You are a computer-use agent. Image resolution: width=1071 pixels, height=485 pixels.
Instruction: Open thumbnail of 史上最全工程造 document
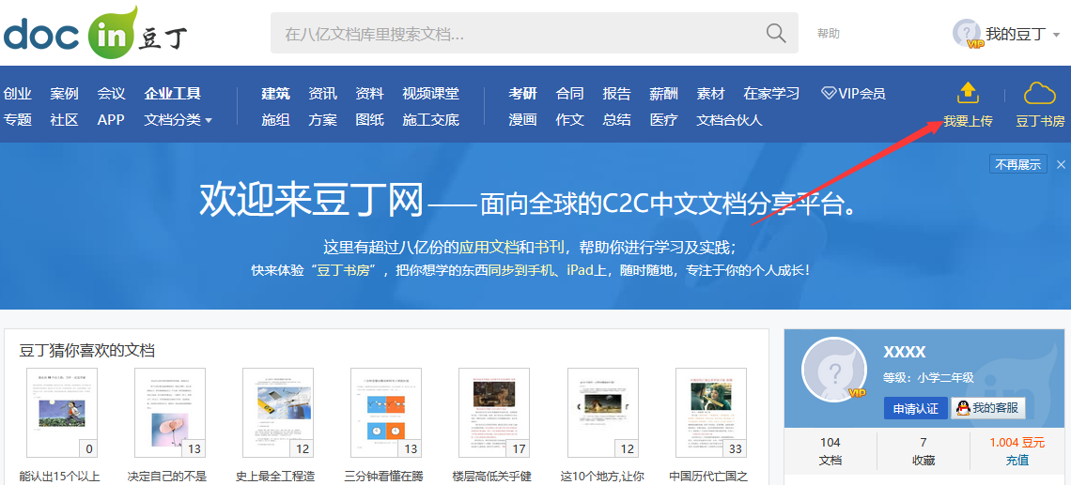tap(278, 412)
